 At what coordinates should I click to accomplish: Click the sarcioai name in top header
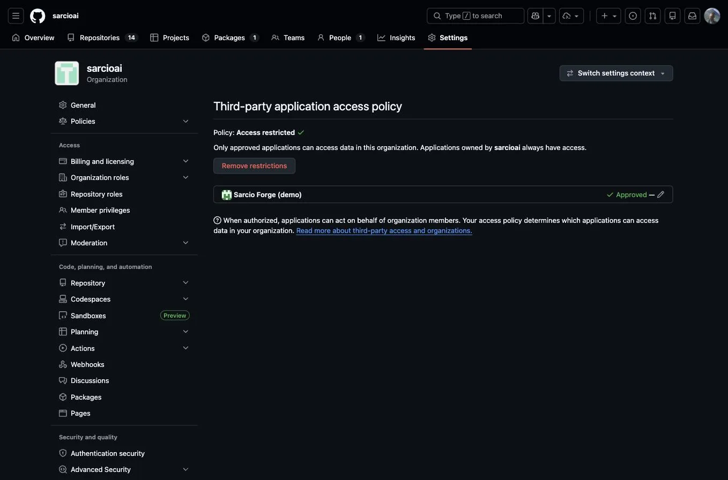tap(65, 16)
